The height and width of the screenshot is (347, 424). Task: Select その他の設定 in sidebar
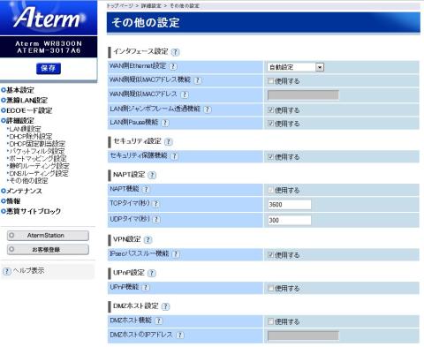tap(28, 181)
